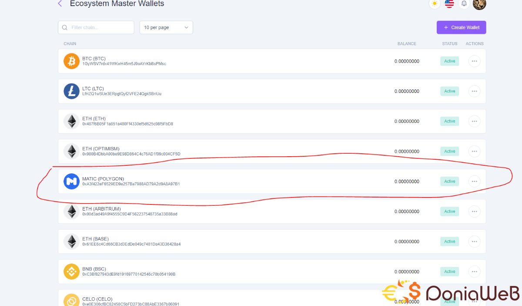The image size is (522, 306).
Task: Click the user profile avatar
Action: point(479,4)
